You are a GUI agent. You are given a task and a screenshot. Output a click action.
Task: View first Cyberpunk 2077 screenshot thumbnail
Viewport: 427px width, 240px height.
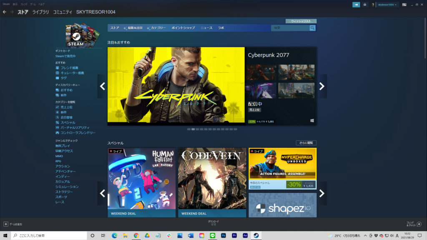261,72
